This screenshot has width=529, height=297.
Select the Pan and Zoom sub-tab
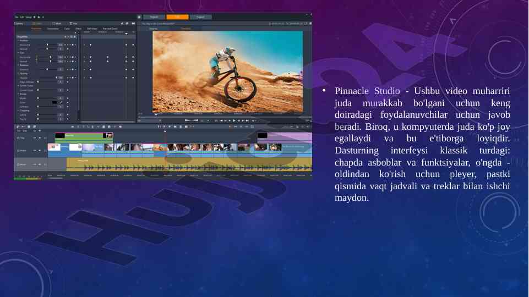click(x=110, y=29)
